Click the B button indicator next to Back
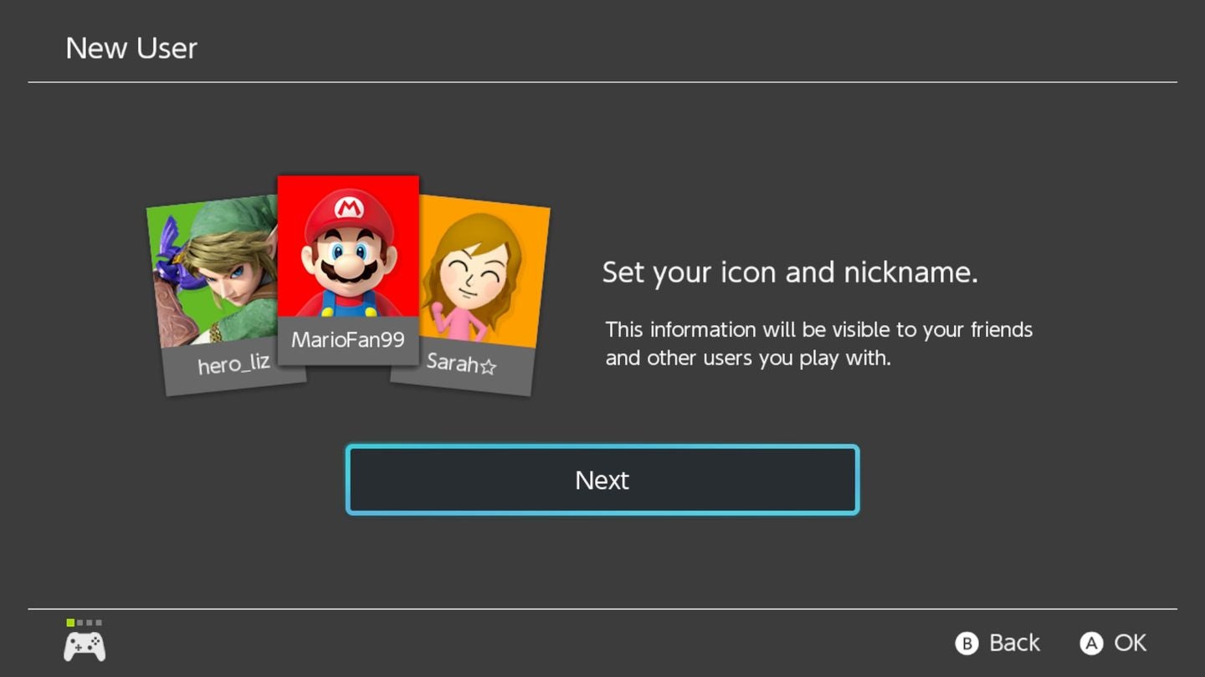 click(967, 643)
